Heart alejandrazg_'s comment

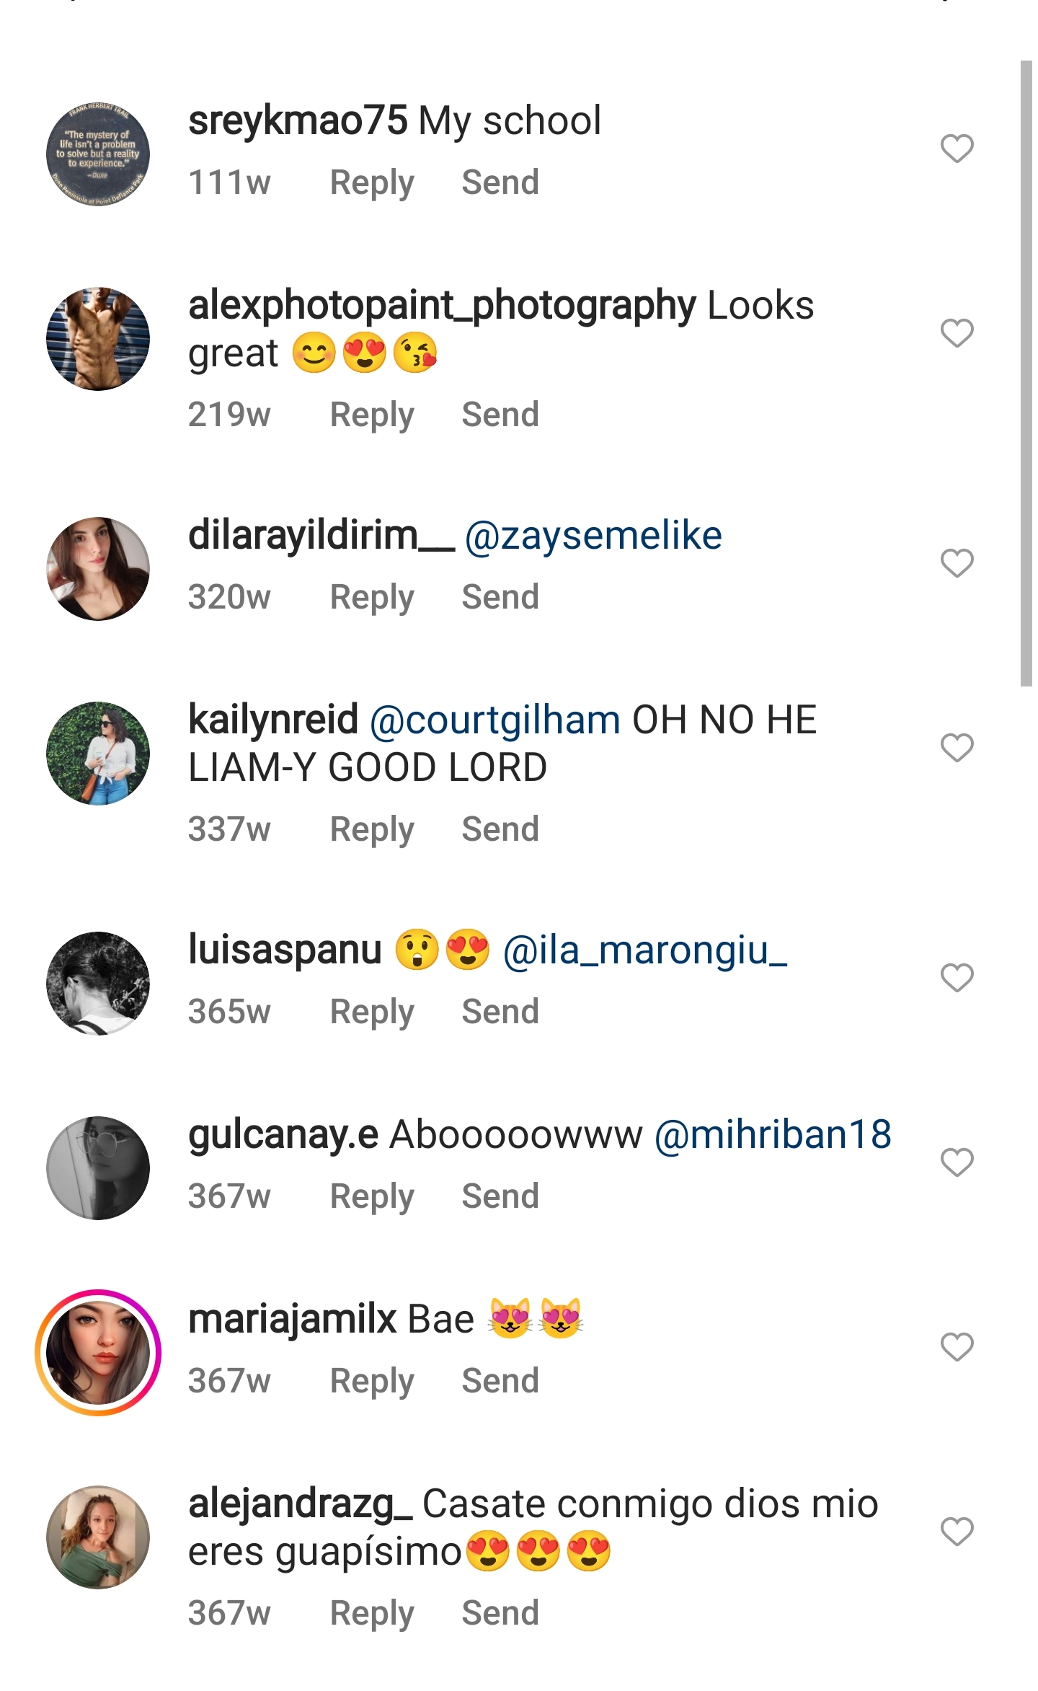pos(957,1532)
